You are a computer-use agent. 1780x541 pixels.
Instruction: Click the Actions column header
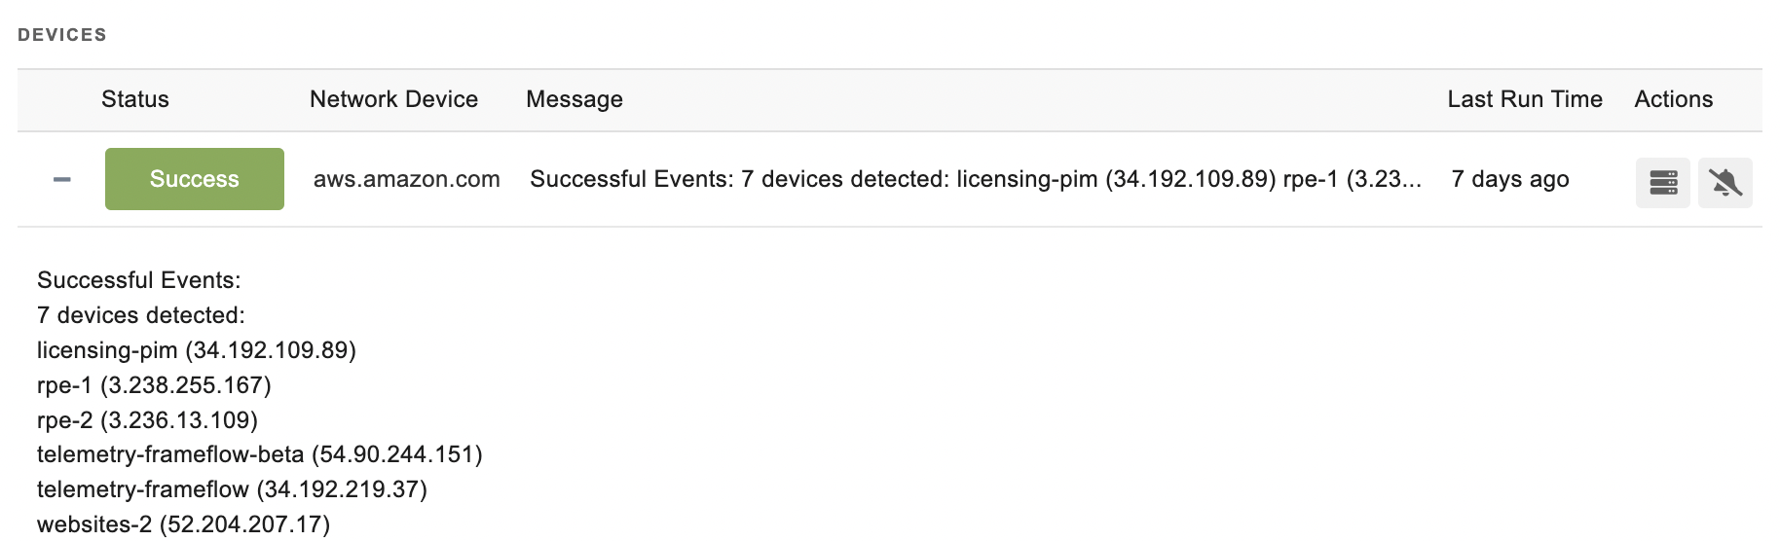pos(1674,99)
